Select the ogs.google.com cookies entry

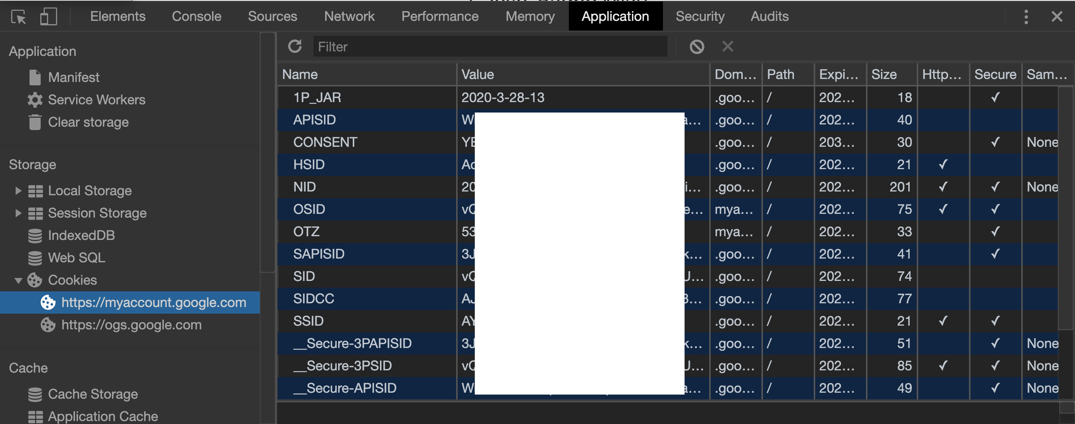pyautogui.click(x=131, y=325)
